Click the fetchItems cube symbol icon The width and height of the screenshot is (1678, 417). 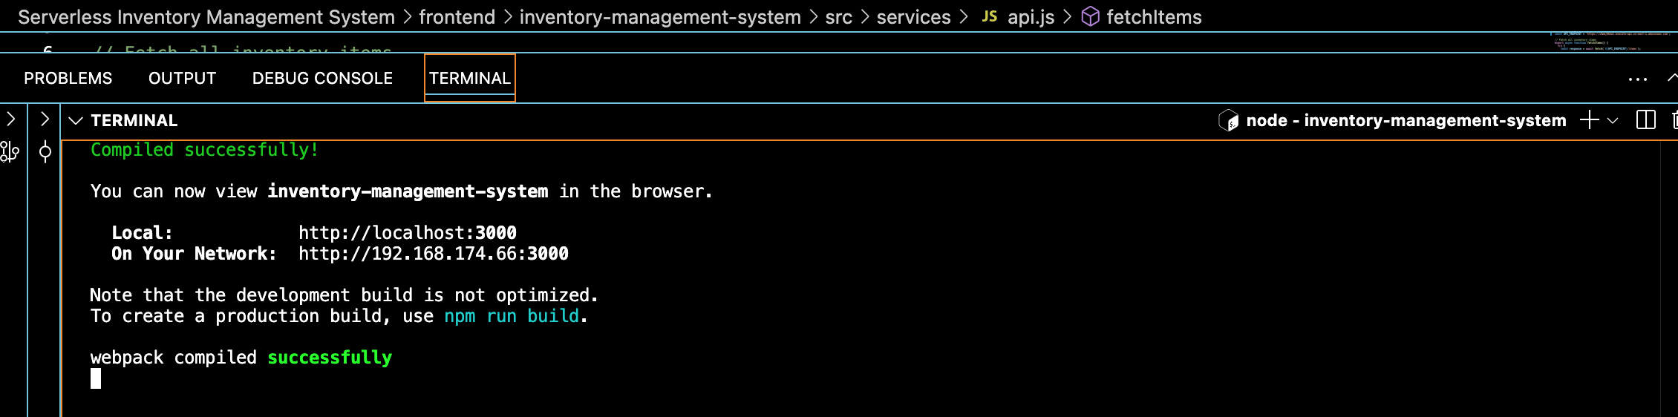point(1090,16)
